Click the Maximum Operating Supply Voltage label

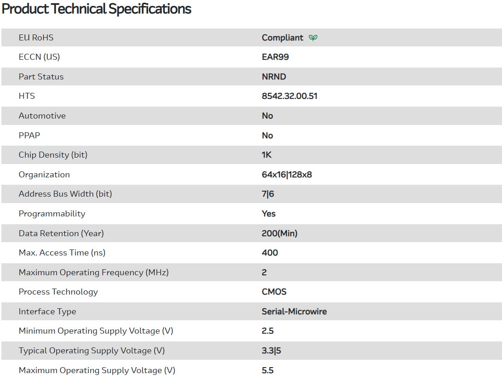[x=97, y=370]
